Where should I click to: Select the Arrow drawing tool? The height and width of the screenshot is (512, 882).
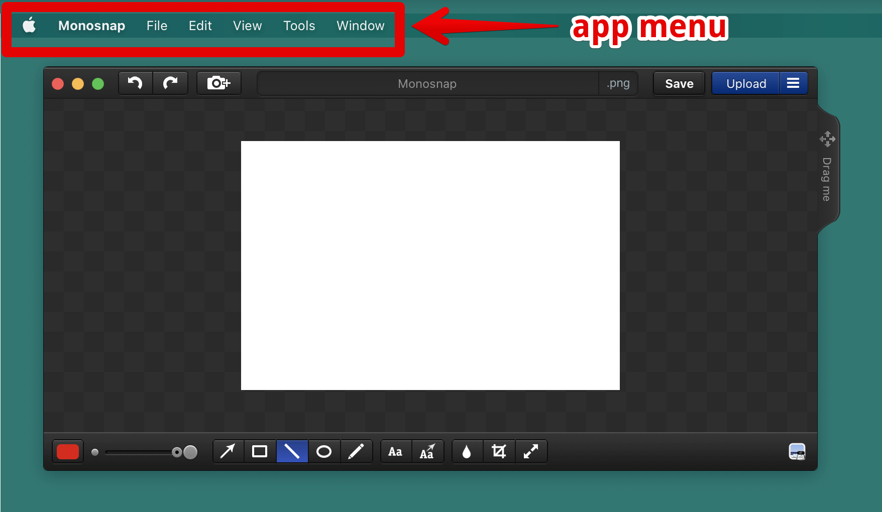click(228, 452)
